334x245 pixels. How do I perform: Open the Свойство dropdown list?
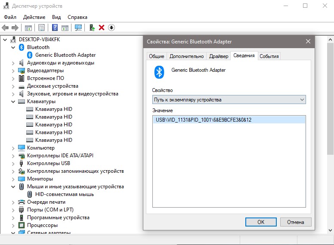tap(229, 100)
